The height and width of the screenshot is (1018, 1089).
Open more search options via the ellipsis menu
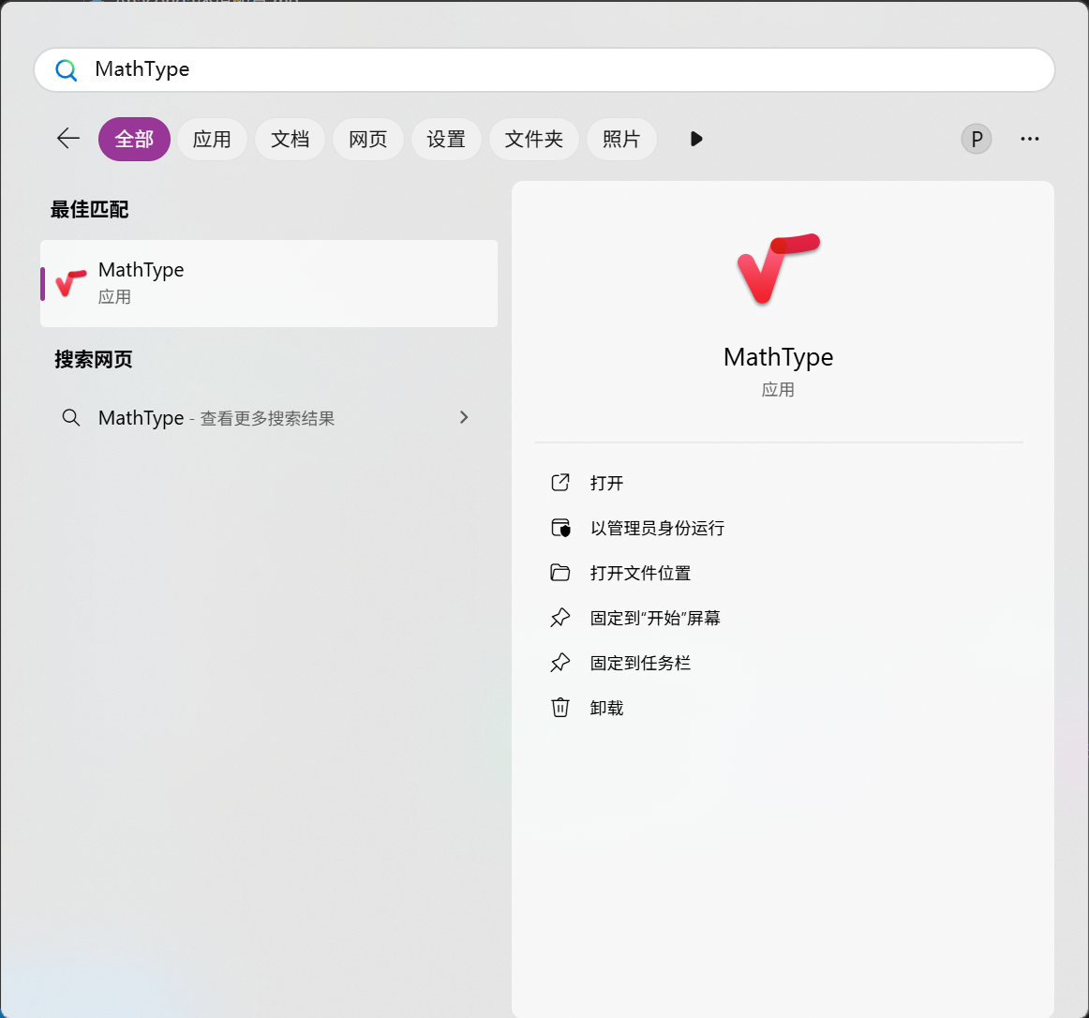[1030, 139]
